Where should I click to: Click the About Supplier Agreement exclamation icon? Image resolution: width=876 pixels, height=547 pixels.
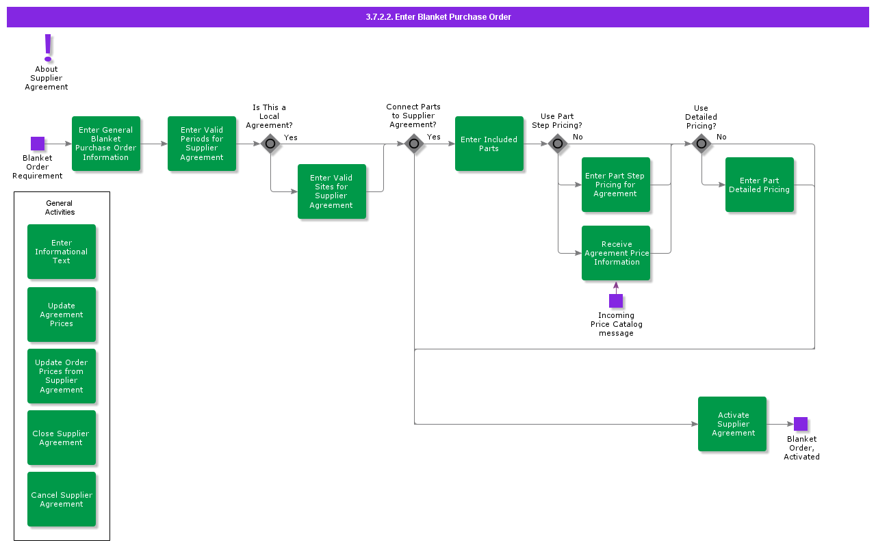(47, 48)
